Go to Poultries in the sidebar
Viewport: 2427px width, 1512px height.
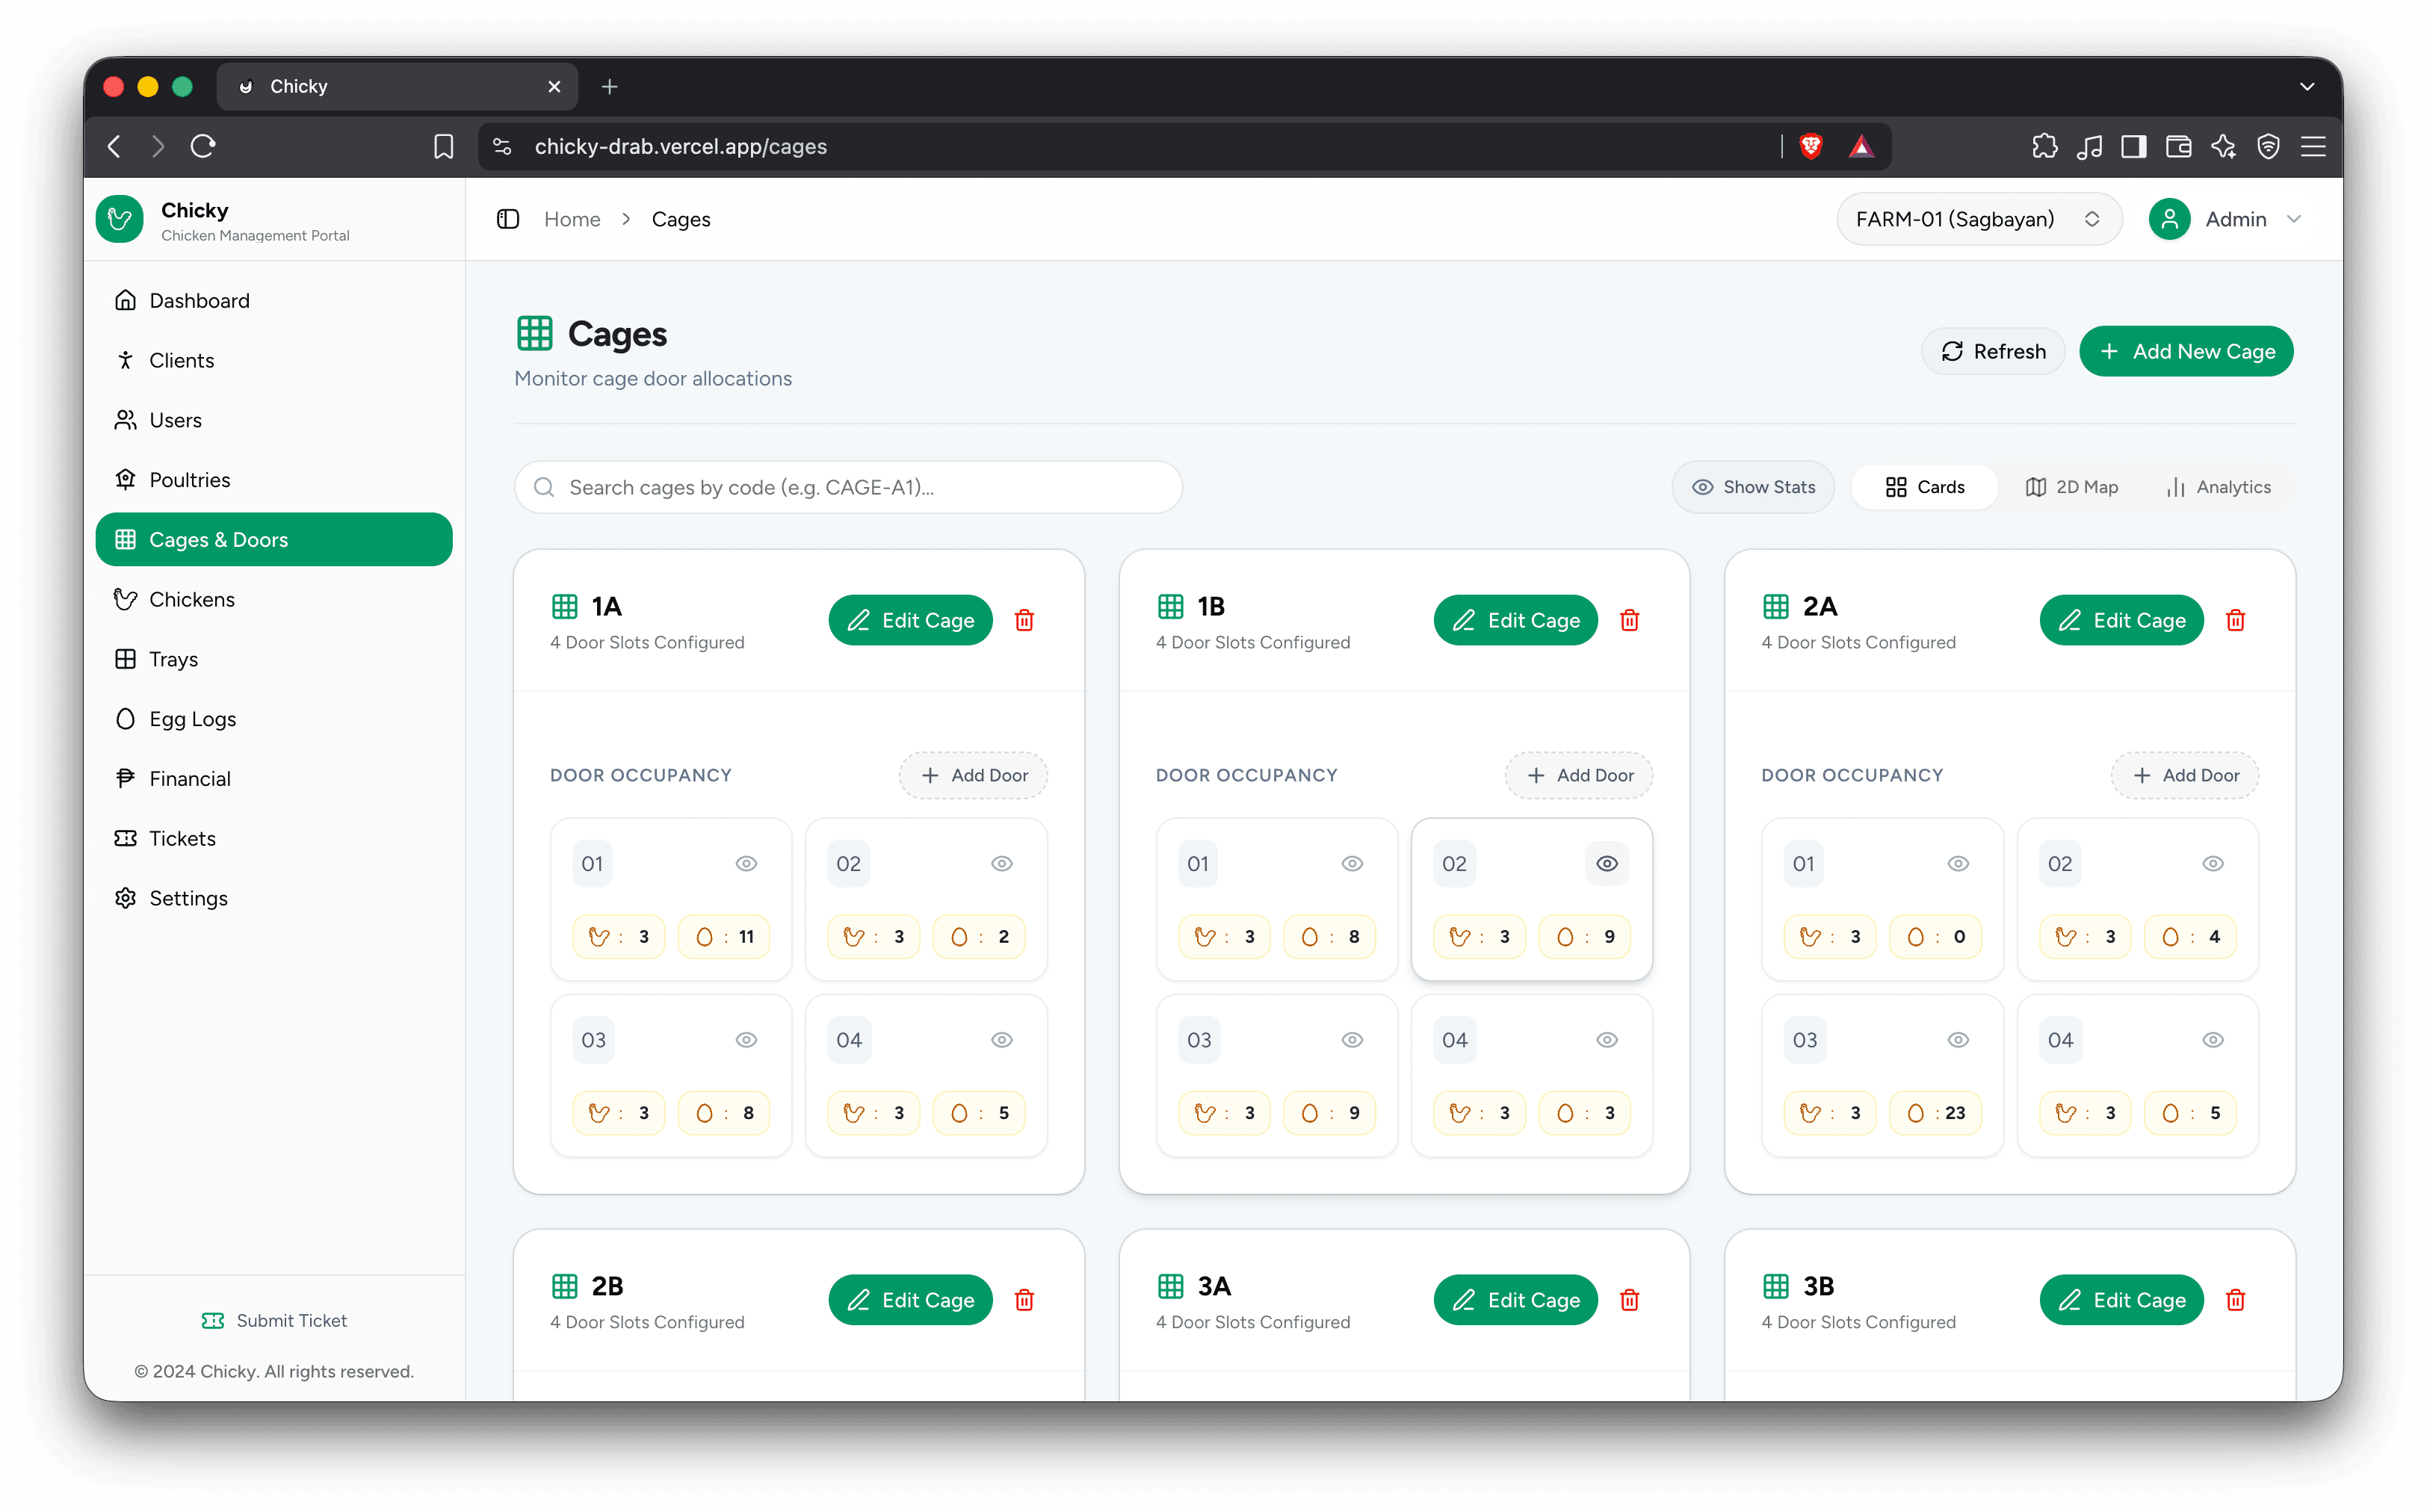point(274,479)
